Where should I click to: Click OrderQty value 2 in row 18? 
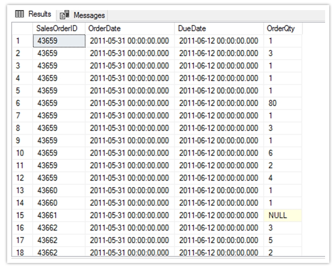(283, 252)
